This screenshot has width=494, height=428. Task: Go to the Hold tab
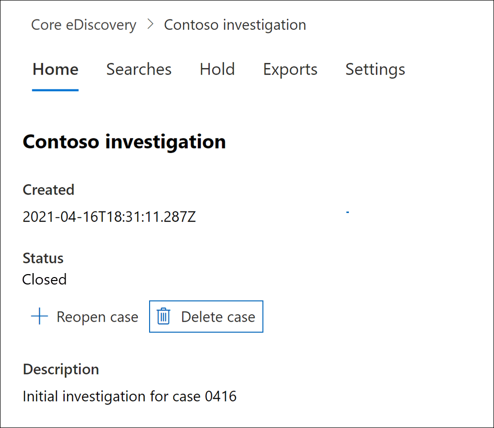point(217,69)
